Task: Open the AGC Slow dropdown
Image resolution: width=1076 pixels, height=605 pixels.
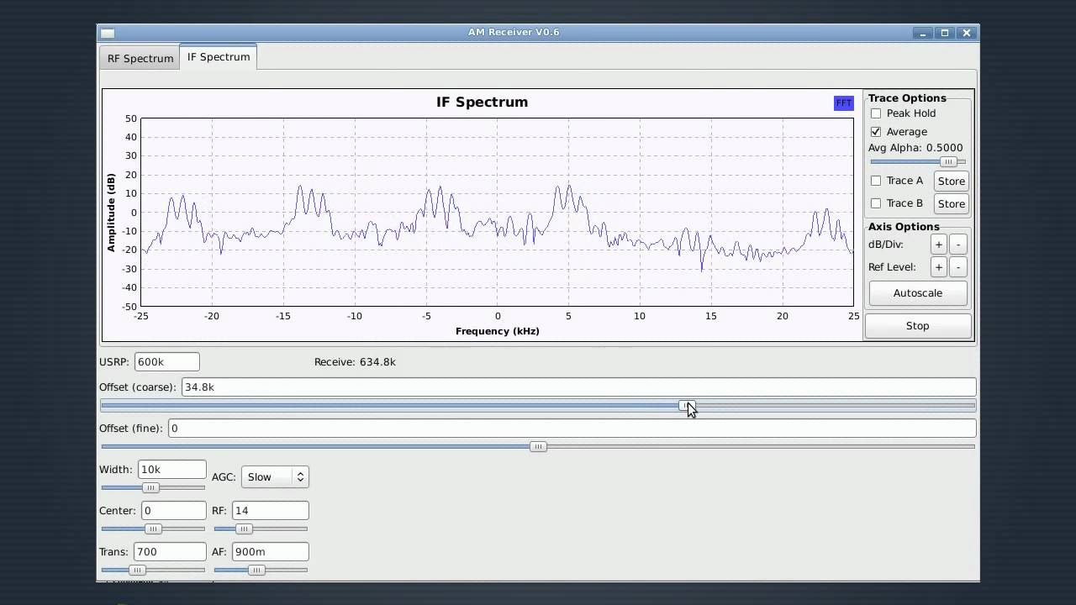Action: pos(275,477)
